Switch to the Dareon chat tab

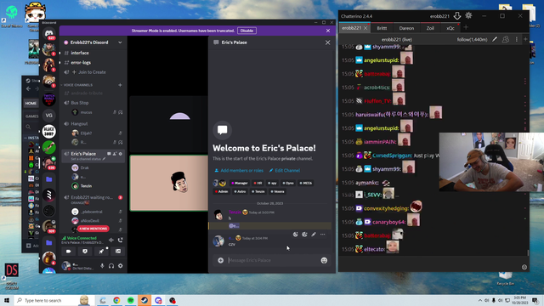coord(406,28)
